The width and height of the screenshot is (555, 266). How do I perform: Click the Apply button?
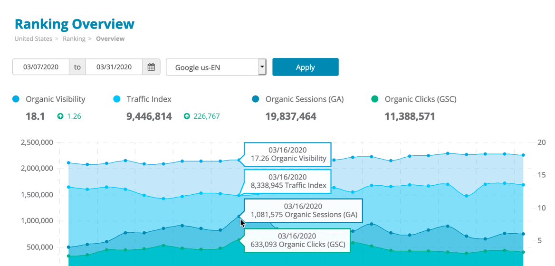point(306,67)
